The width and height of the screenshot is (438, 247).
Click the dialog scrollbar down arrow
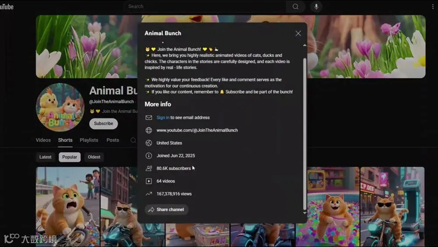click(x=304, y=213)
